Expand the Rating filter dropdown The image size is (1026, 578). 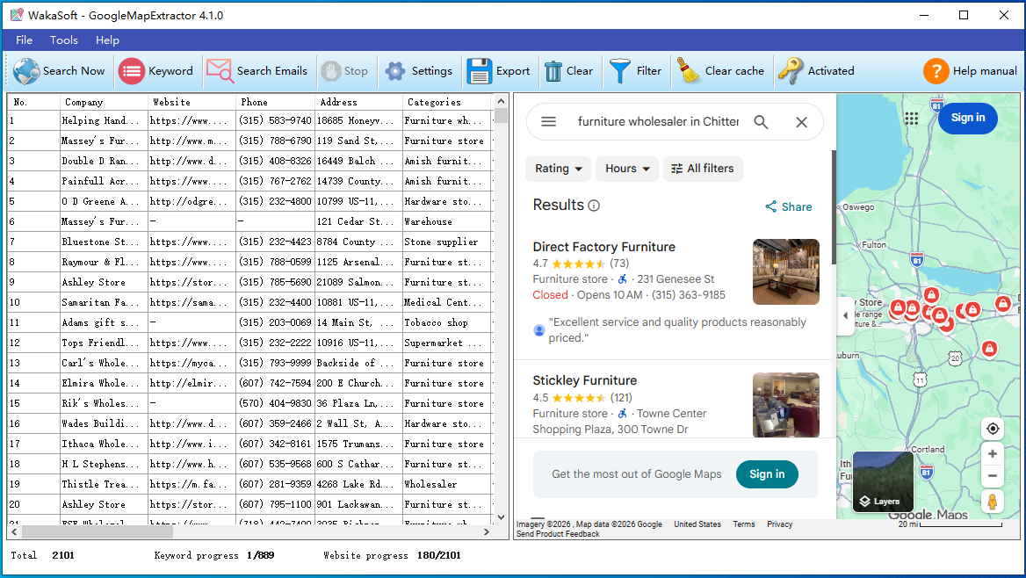pos(559,169)
